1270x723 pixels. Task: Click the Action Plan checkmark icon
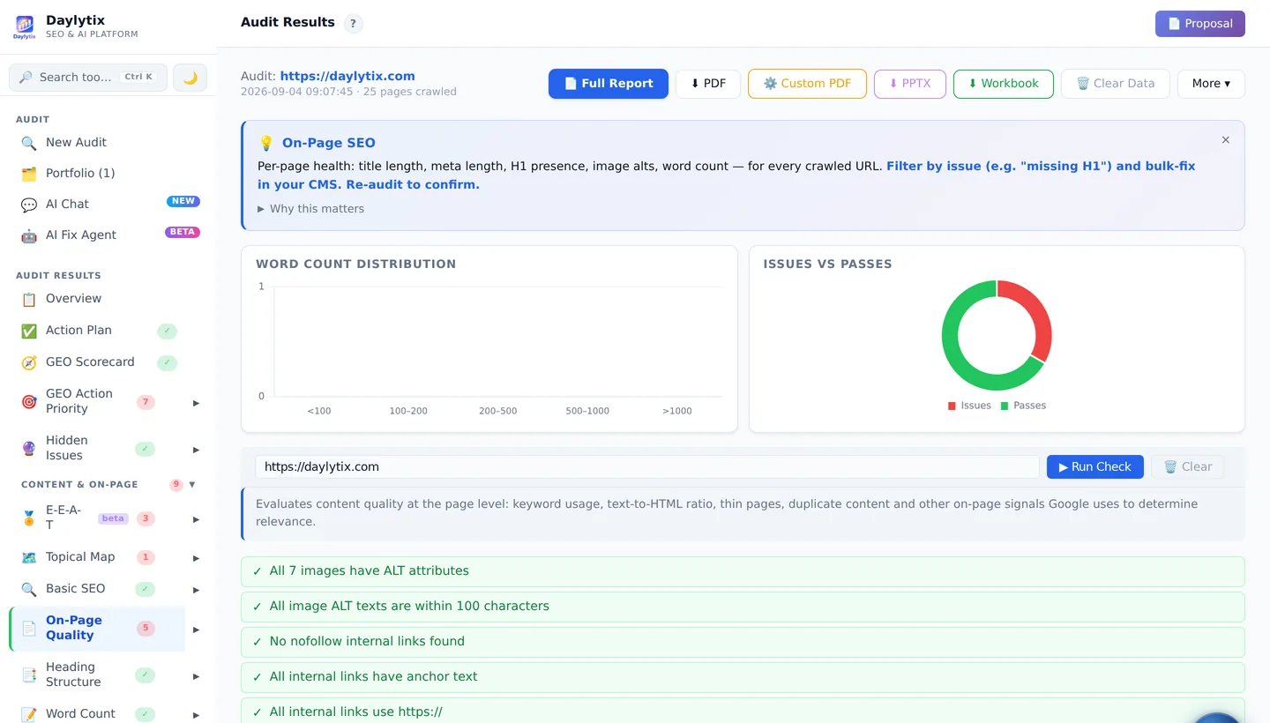click(29, 331)
